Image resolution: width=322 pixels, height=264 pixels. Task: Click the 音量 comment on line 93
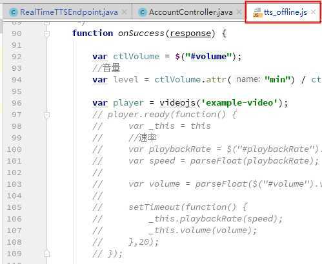point(106,68)
